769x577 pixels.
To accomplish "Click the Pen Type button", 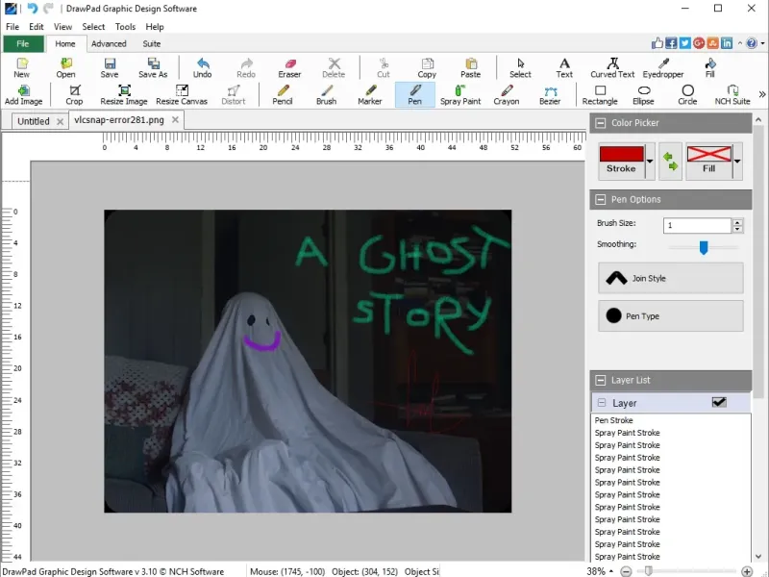I will [x=670, y=316].
